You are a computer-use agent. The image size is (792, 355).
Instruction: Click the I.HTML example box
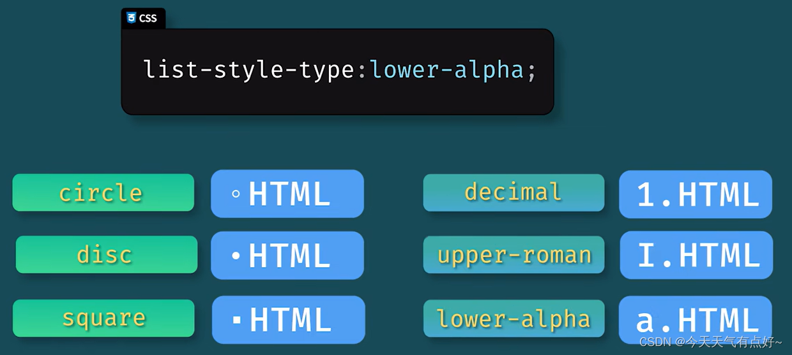[x=696, y=255]
